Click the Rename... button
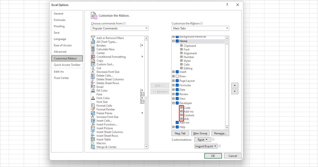Image resolution: width=318 pixels, height=167 pixels. point(220,133)
